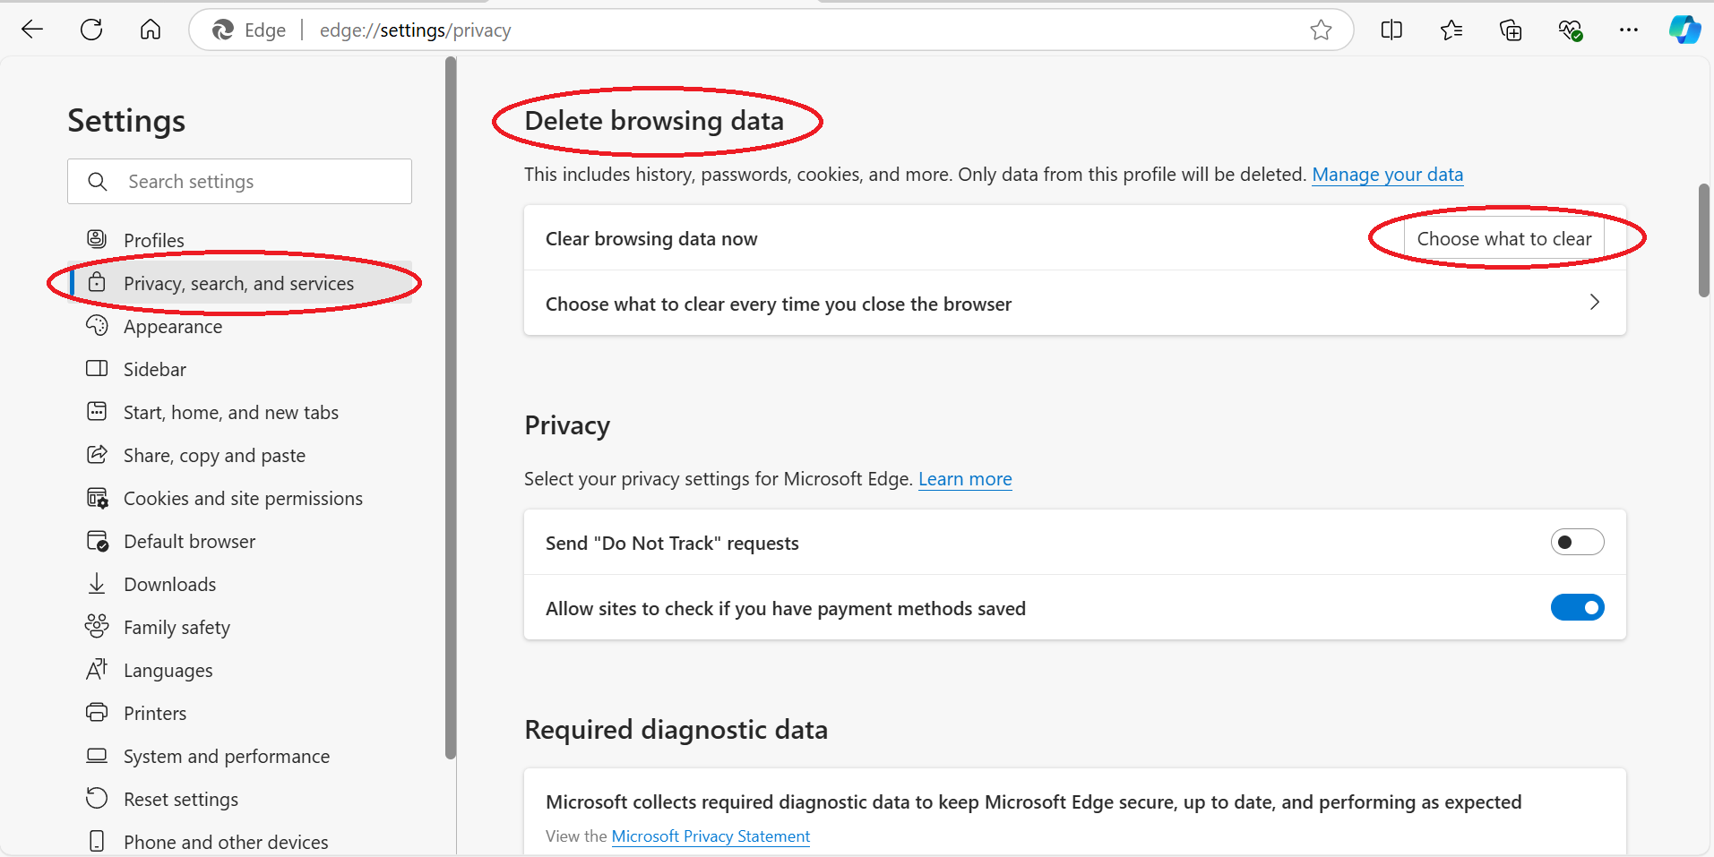This screenshot has height=857, width=1714.
Task: Open Collections icon in toolbar
Action: click(1511, 30)
